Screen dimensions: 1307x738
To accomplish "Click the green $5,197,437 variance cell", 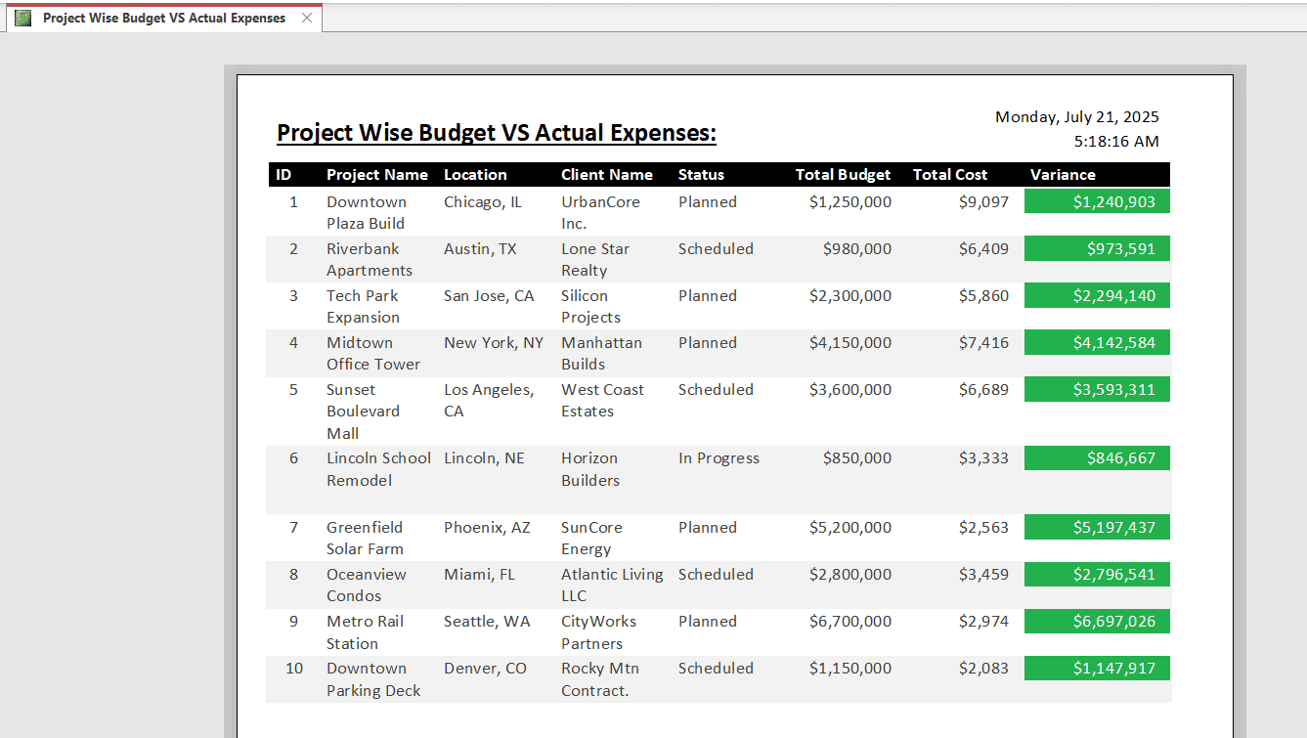I will click(1097, 528).
